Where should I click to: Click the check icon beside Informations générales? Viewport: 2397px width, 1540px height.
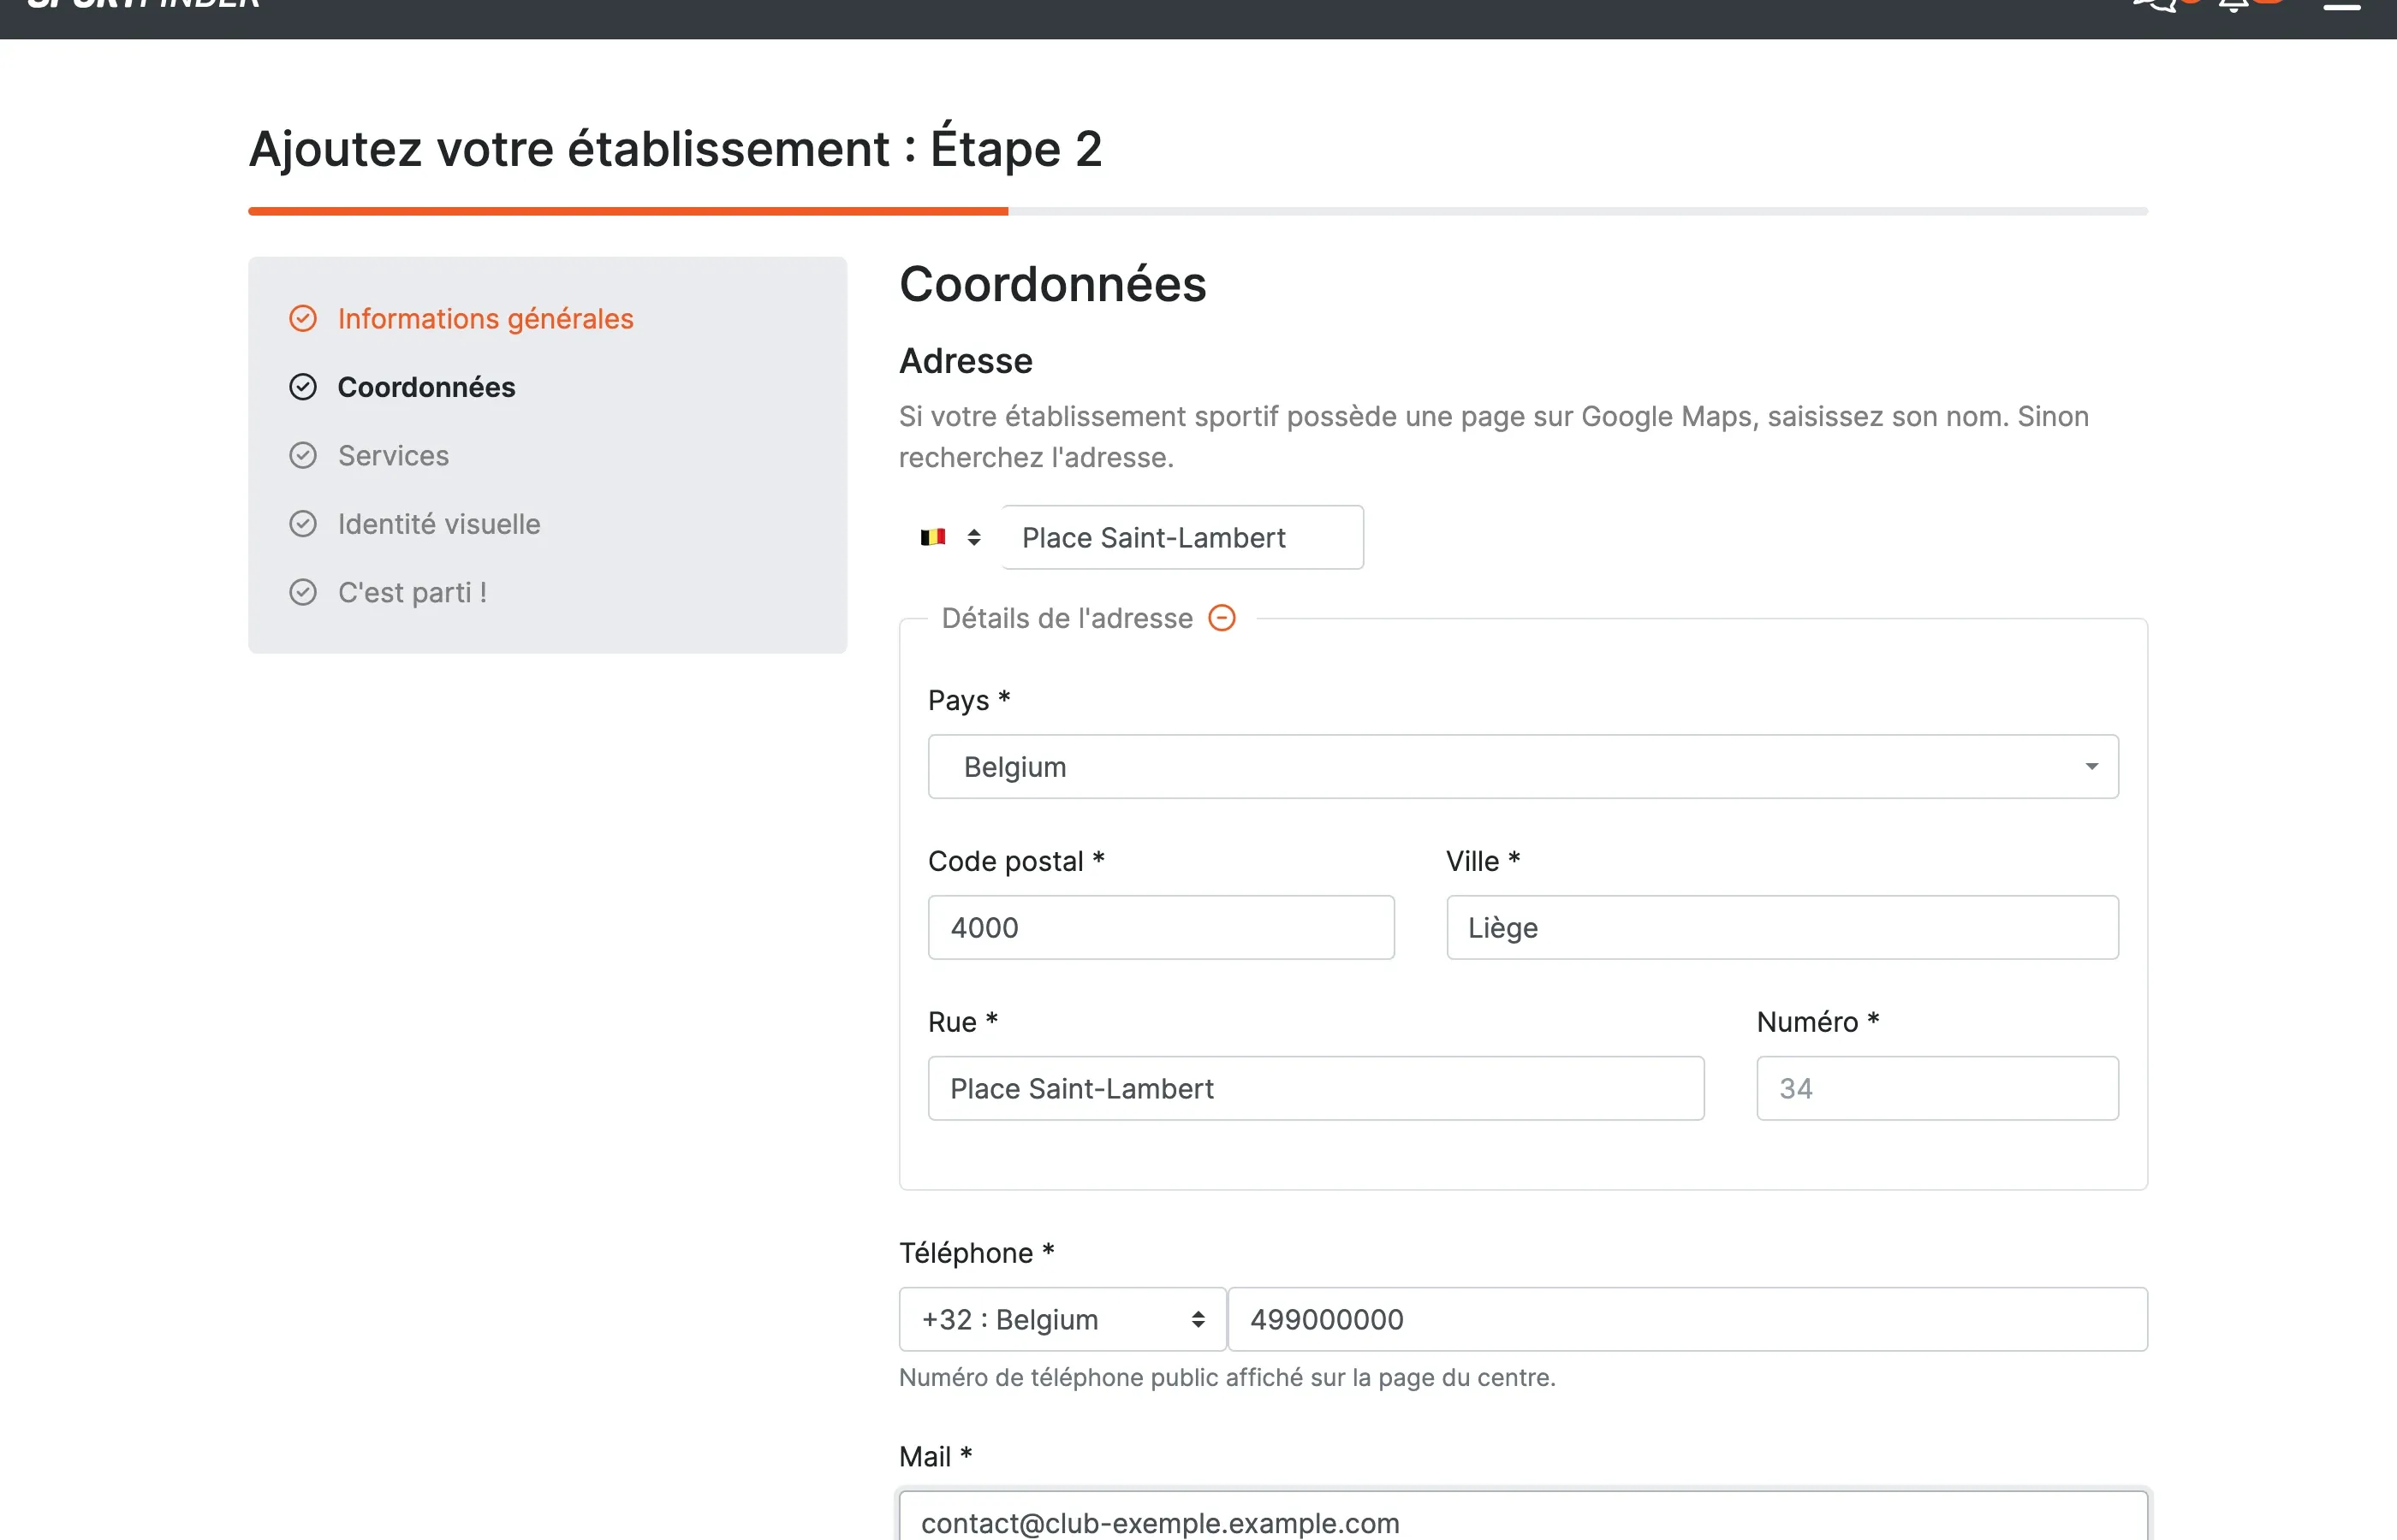302,318
